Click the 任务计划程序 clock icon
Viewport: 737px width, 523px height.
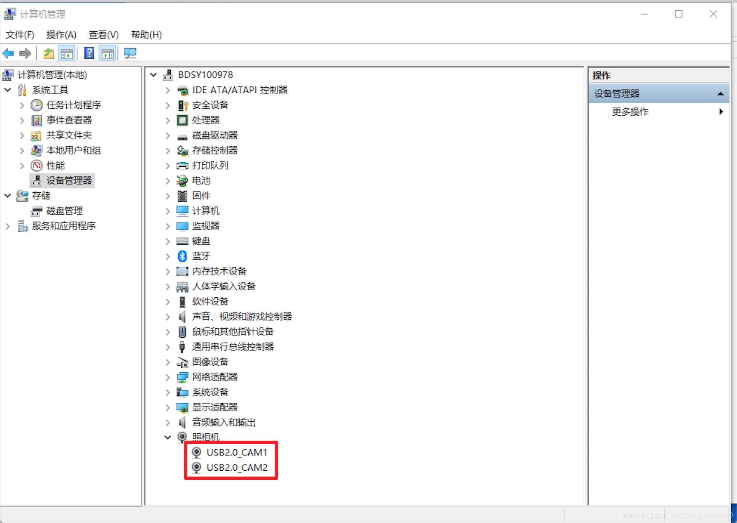[37, 105]
